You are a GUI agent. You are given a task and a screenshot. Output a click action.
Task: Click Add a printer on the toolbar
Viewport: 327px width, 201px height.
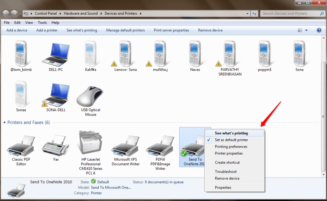[47, 30]
